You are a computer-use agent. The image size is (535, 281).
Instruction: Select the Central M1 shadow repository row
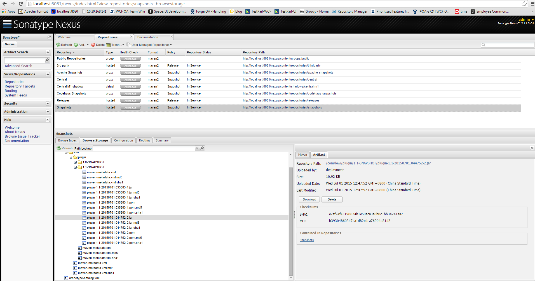click(x=288, y=87)
